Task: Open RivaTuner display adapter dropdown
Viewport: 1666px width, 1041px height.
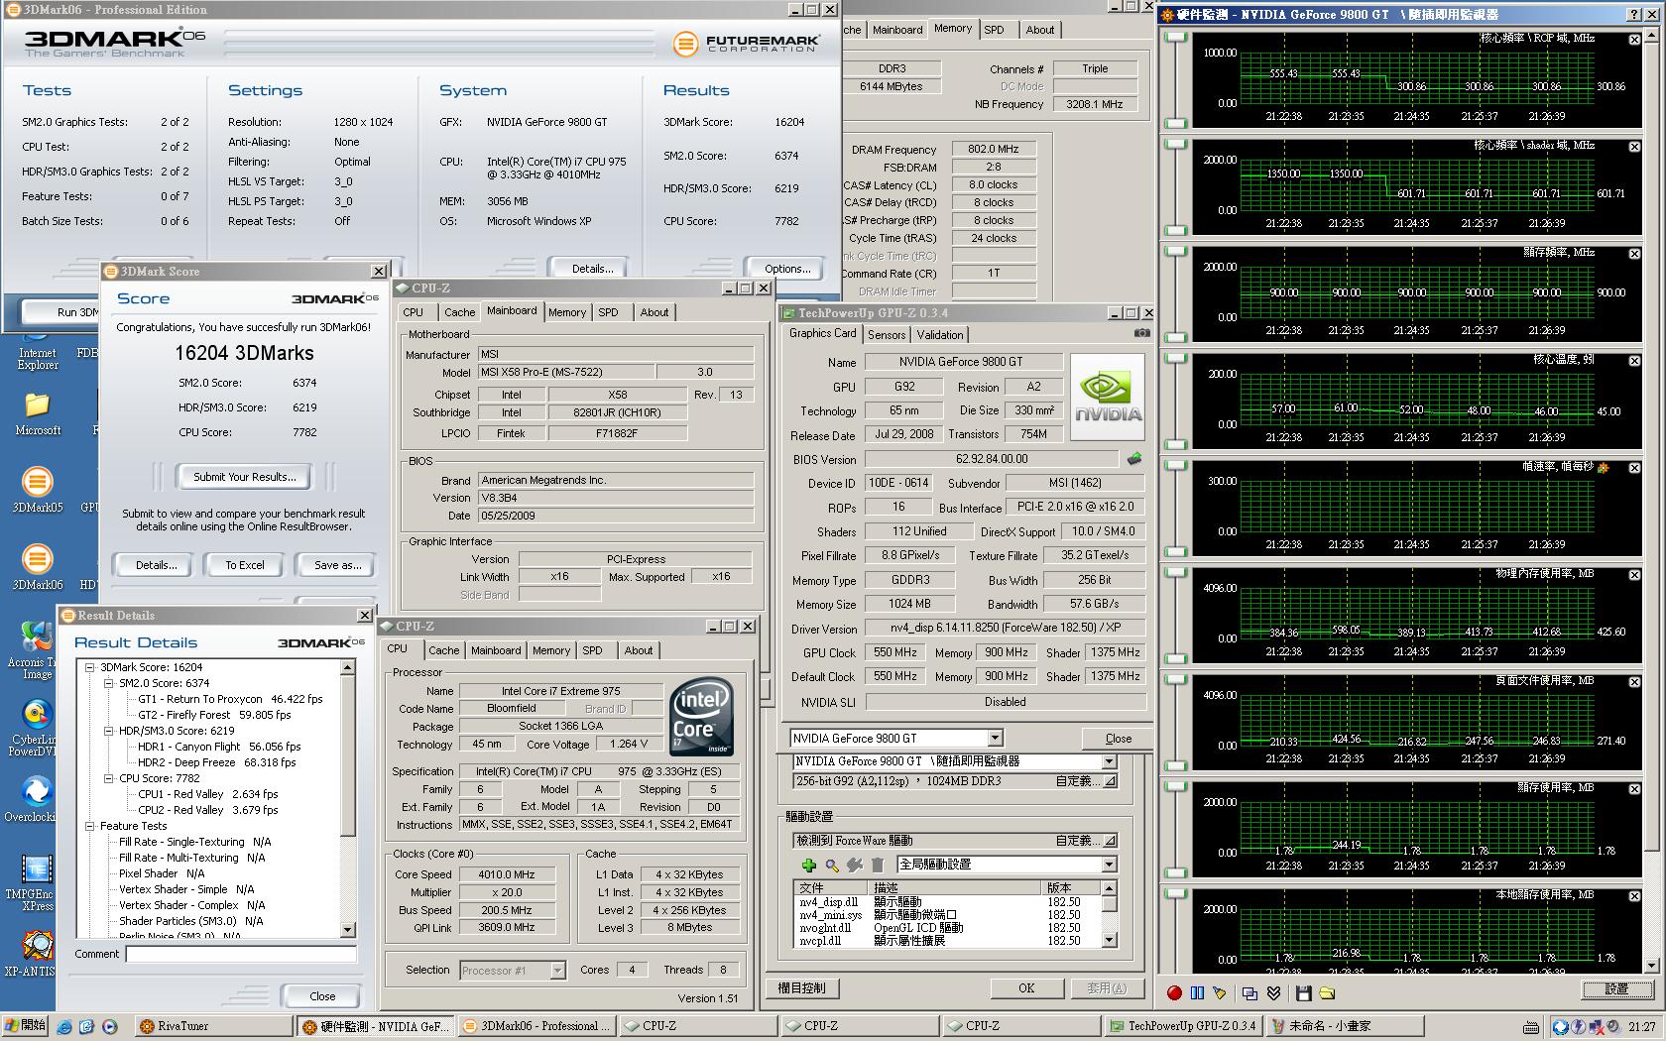Action: 1109,761
